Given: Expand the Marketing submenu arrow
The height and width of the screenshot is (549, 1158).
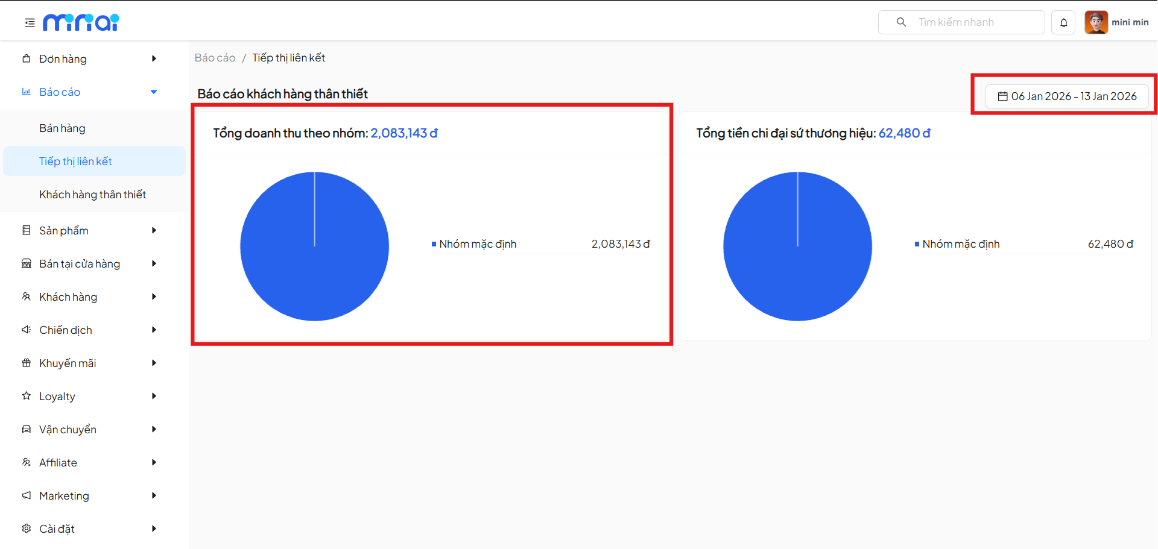Looking at the screenshot, I should (154, 495).
